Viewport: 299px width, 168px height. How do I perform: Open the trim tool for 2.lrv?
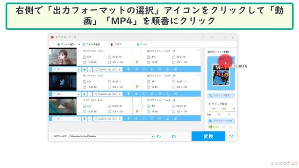(x=136, y=93)
